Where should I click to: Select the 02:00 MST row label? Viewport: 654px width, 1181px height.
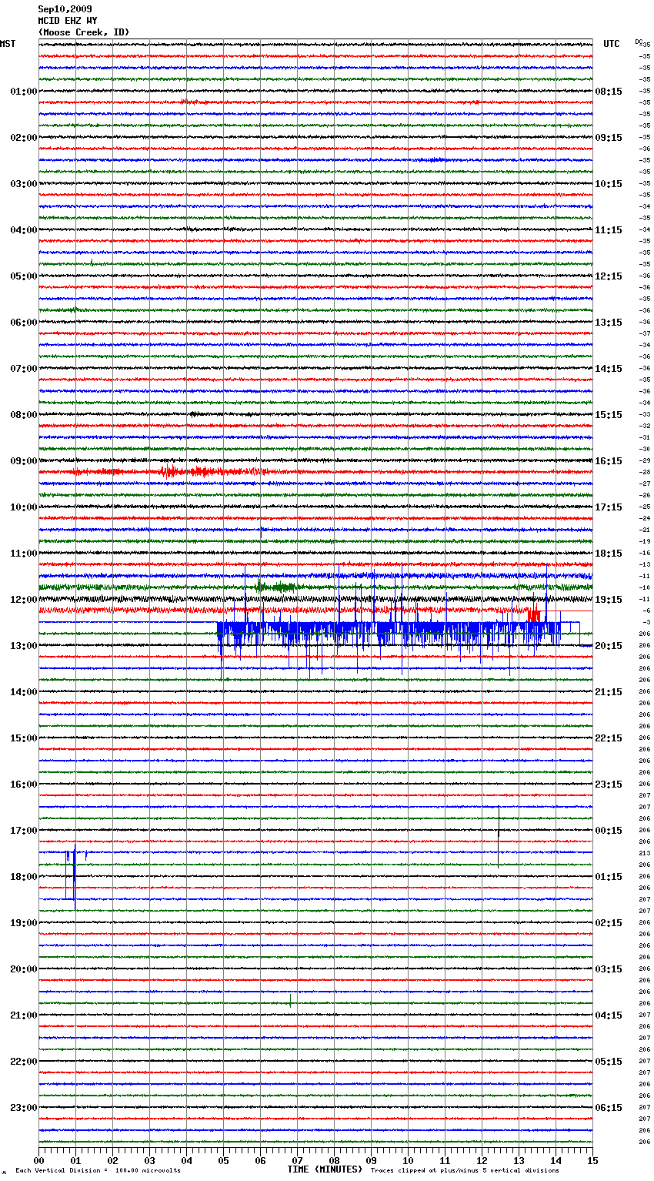24,137
